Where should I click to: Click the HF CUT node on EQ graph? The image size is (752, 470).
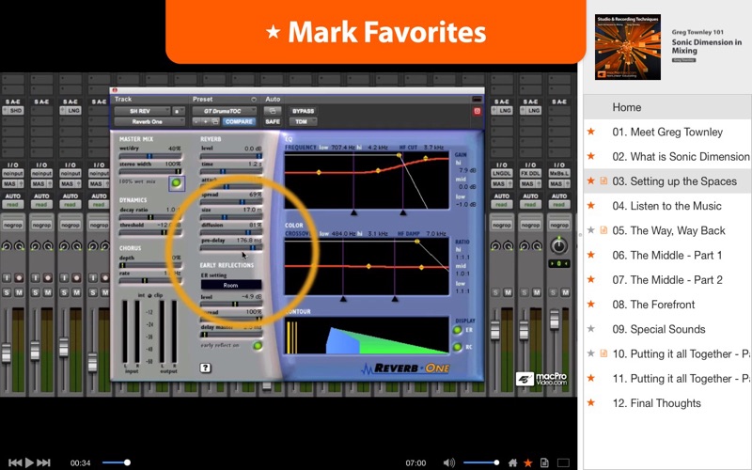(x=399, y=155)
